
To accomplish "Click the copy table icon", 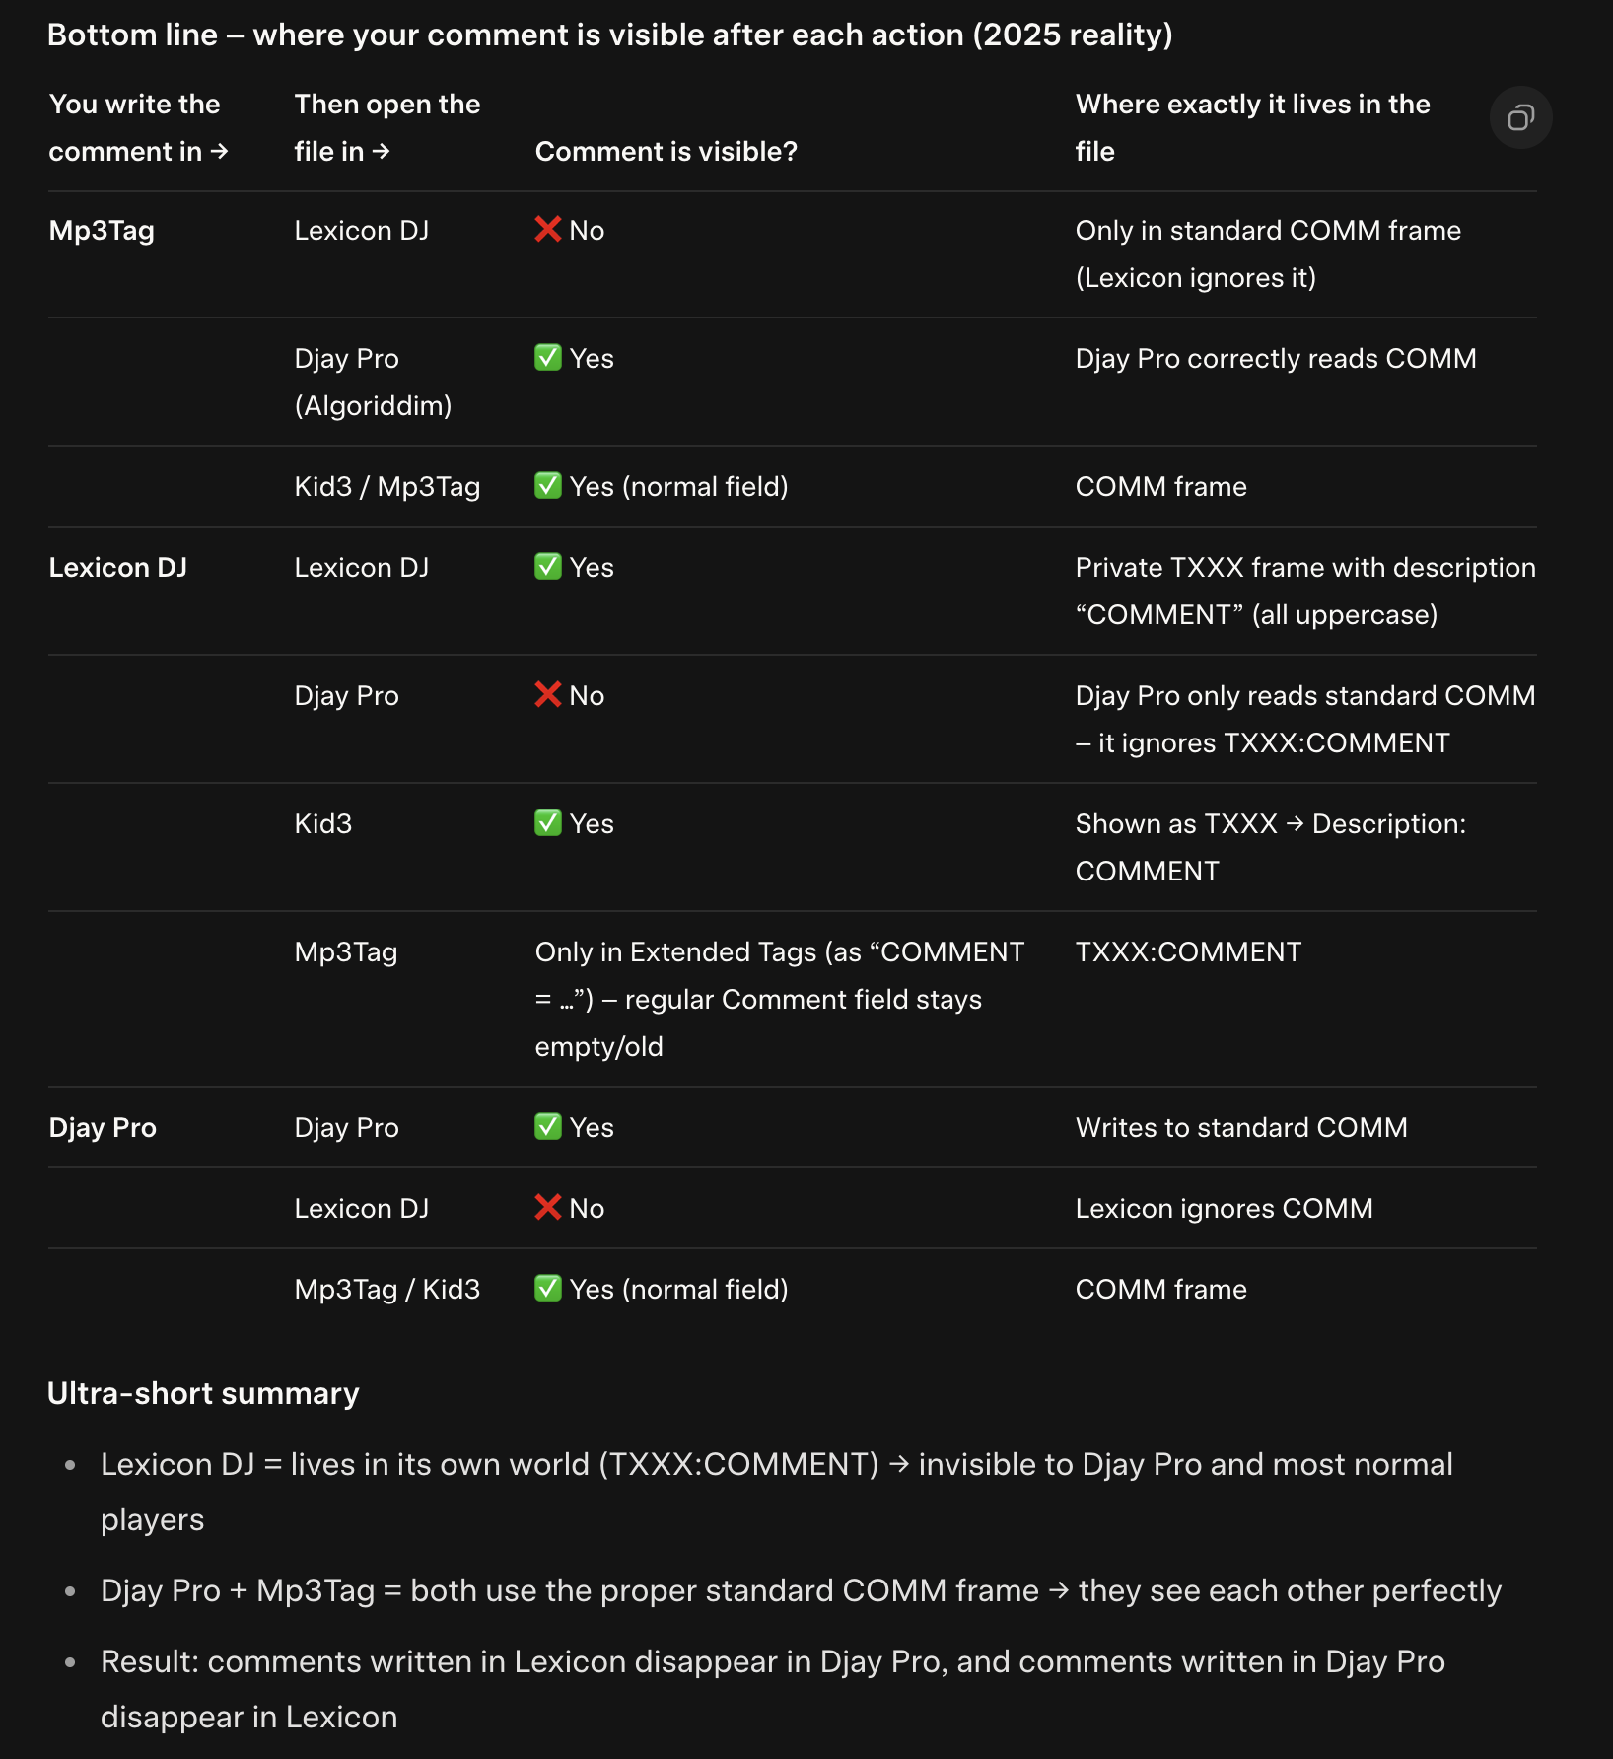I will click(x=1520, y=118).
